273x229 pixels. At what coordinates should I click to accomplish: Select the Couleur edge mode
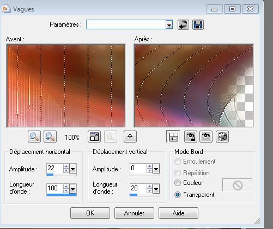(178, 183)
